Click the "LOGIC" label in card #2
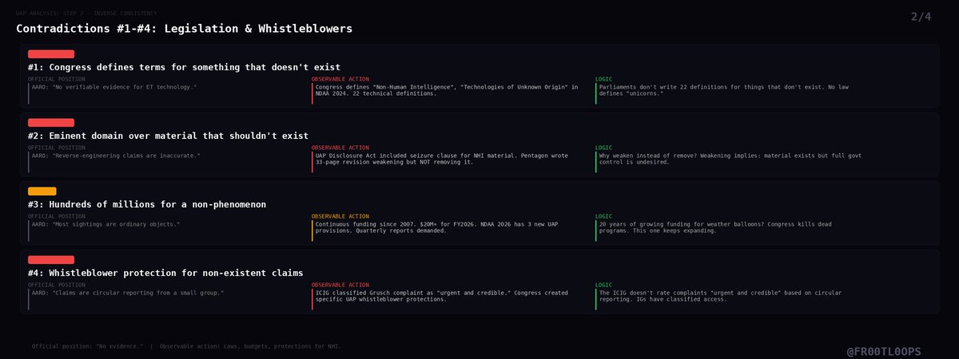Image resolution: width=959 pixels, height=359 pixels. click(605, 148)
